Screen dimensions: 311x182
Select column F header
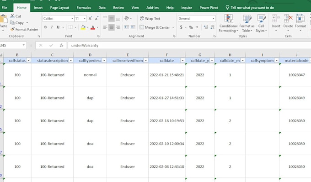(166, 55)
